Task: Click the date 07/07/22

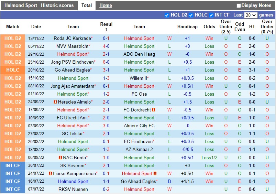Action: 36,189
